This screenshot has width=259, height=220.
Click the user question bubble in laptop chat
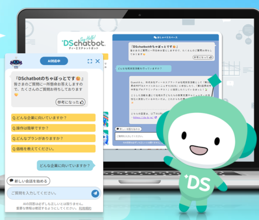pyautogui.click(x=143, y=68)
